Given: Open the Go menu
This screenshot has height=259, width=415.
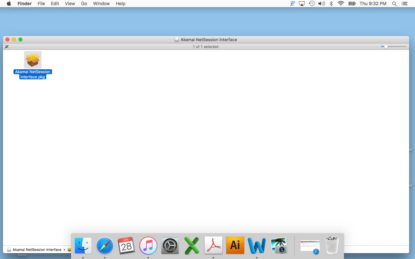Looking at the screenshot, I should tap(84, 4).
